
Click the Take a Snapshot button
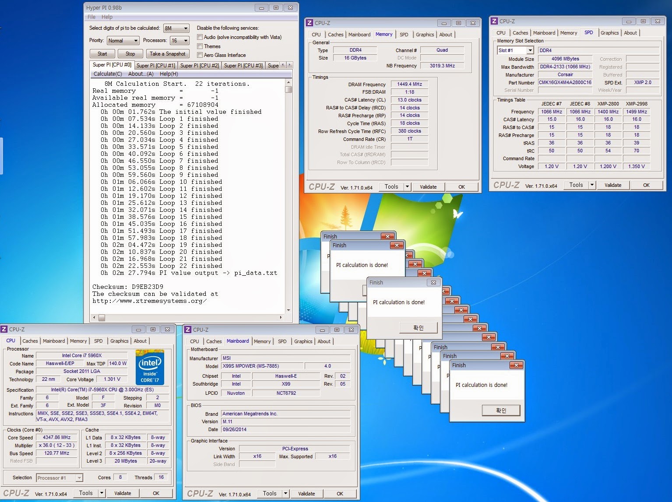[168, 54]
